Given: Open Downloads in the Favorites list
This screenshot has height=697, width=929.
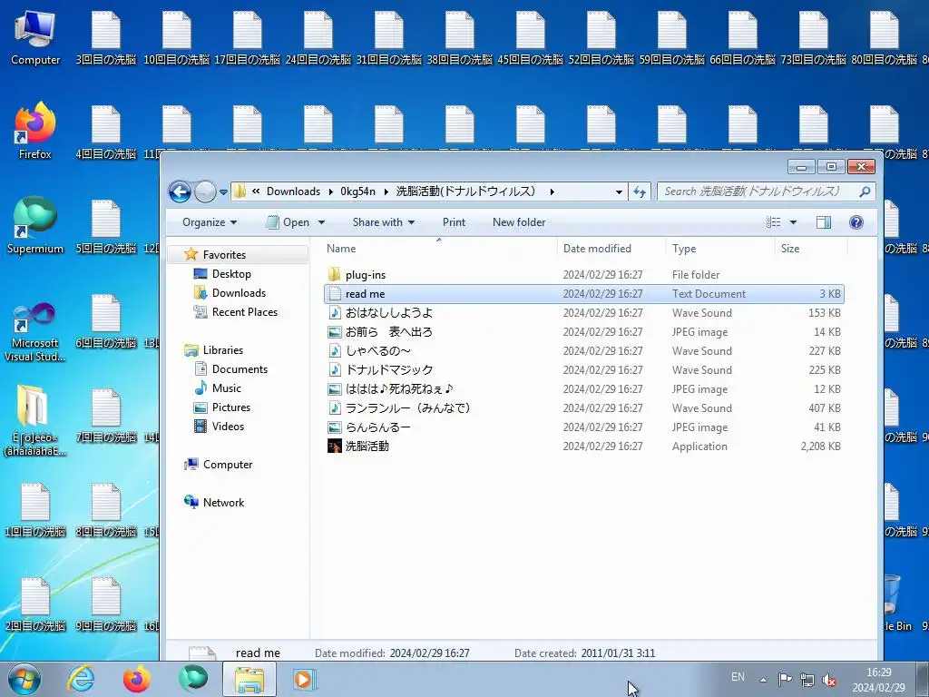Looking at the screenshot, I should [x=239, y=293].
